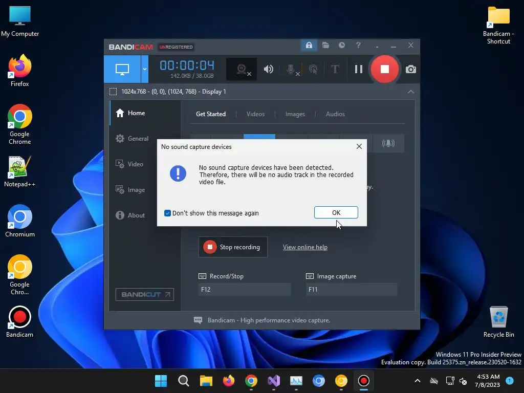Image resolution: width=524 pixels, height=393 pixels.
Task: Collapse the Bandicam panel with chevron
Action: point(411,92)
